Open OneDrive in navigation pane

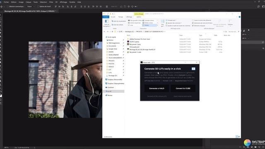pos(111,87)
